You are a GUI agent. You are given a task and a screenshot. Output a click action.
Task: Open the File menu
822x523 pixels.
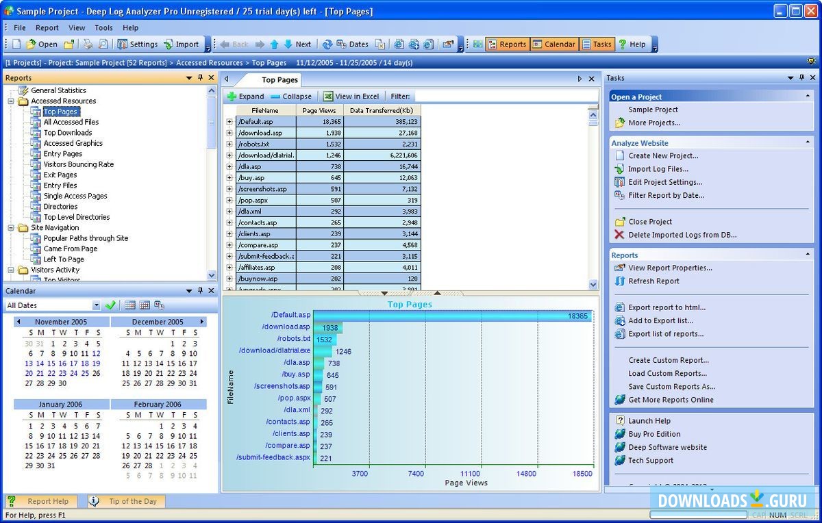click(x=20, y=27)
